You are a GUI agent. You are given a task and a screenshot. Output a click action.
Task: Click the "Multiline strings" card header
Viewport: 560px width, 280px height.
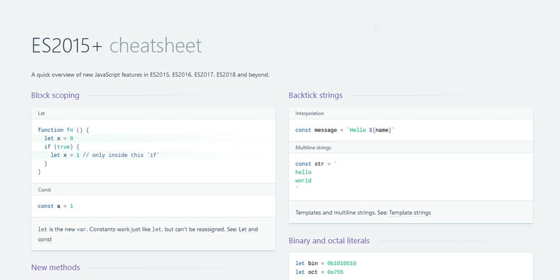tap(410, 147)
